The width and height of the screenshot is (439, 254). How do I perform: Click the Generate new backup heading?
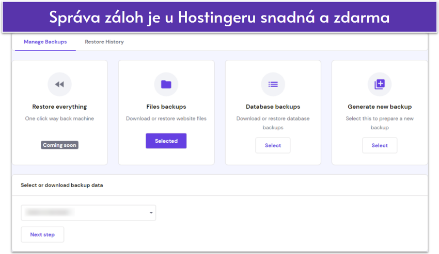click(x=380, y=107)
